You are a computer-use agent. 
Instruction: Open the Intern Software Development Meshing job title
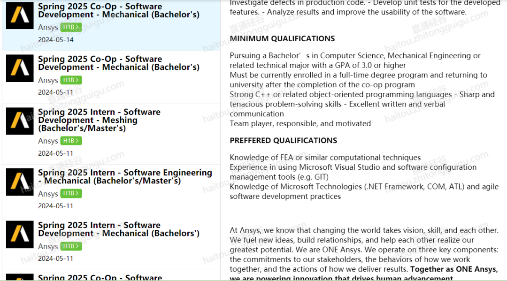point(99,120)
